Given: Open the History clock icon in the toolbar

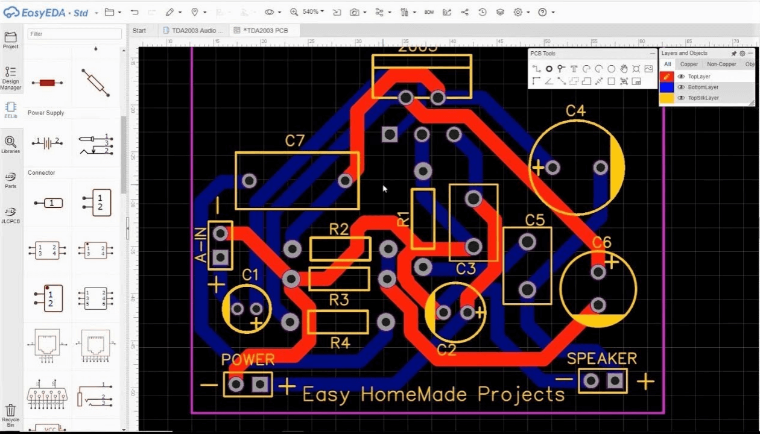Looking at the screenshot, I should coord(482,12).
